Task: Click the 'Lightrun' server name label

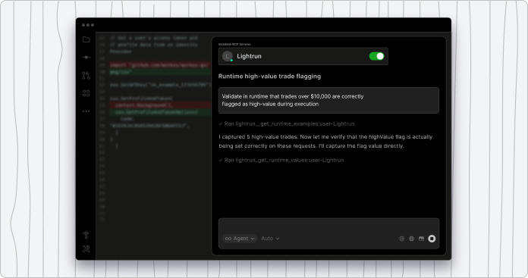Action: click(x=249, y=56)
